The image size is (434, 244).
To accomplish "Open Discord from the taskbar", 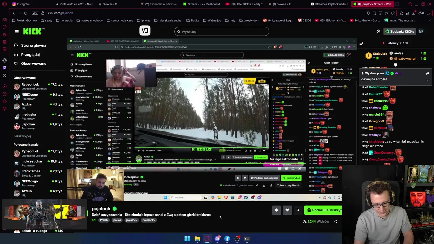I will click(x=217, y=239).
